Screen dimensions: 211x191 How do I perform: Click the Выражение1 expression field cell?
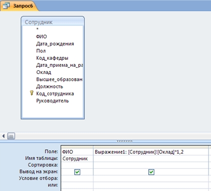click(x=151, y=152)
